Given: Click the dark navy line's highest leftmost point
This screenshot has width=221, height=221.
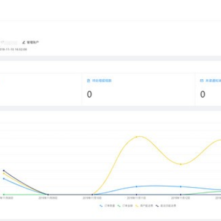Looking at the screenshot, I should pyautogui.click(x=4, y=171).
